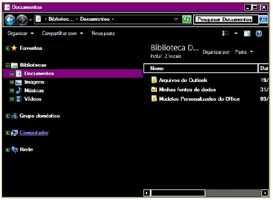Toggle the preview pane icon
This screenshot has width=273, height=200.
pyautogui.click(x=247, y=34)
